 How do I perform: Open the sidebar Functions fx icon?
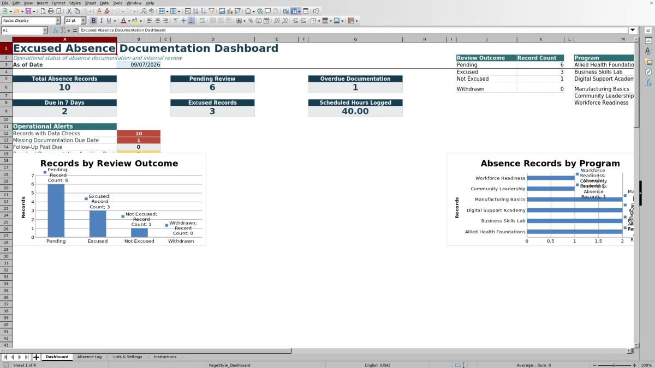click(x=648, y=83)
